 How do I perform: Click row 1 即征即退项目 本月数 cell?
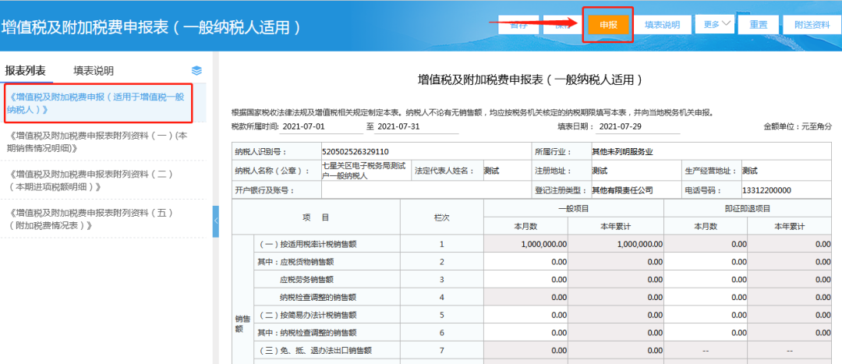click(706, 244)
